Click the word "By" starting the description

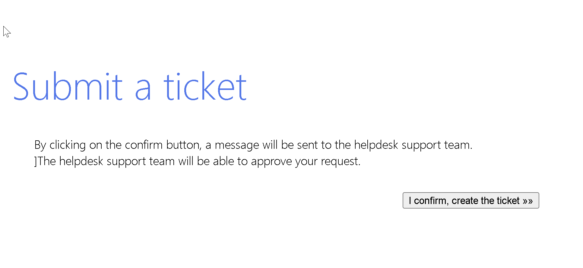(x=40, y=145)
